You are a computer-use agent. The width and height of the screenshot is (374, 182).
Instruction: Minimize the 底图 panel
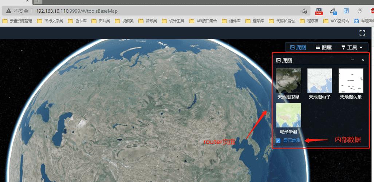(x=352, y=60)
